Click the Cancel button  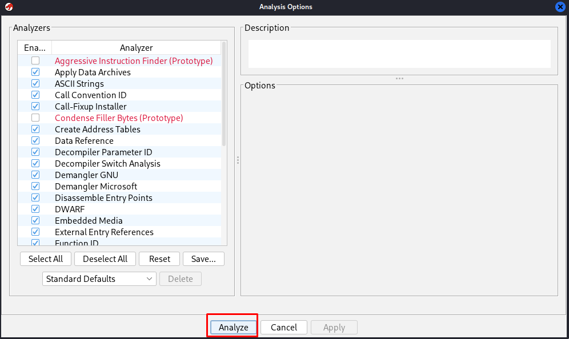pos(284,327)
